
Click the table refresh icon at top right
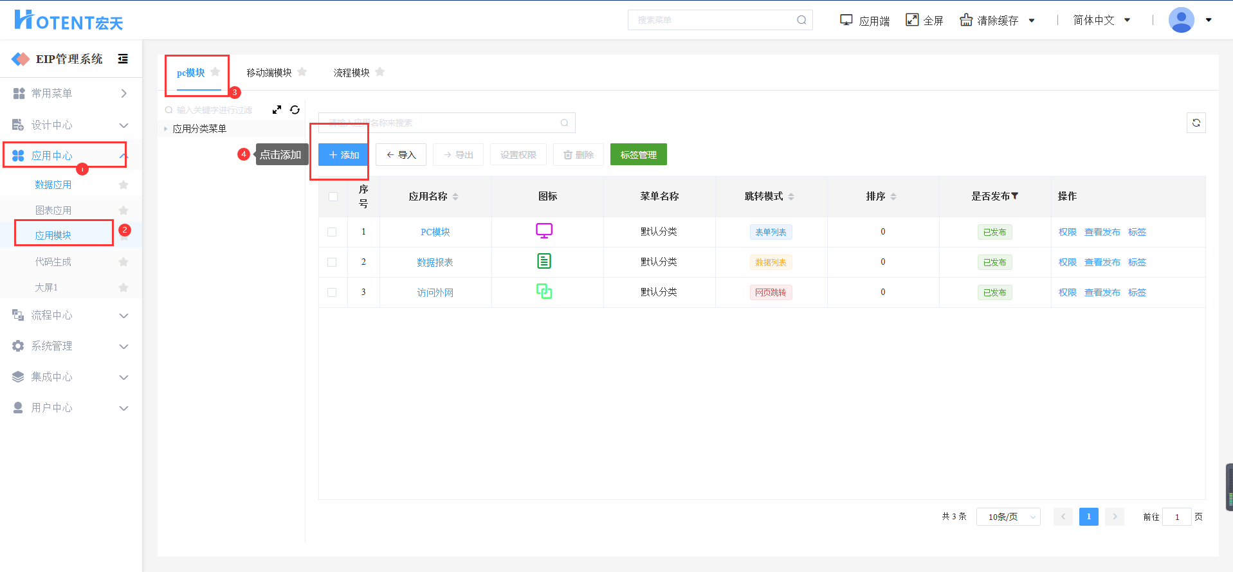(1196, 123)
